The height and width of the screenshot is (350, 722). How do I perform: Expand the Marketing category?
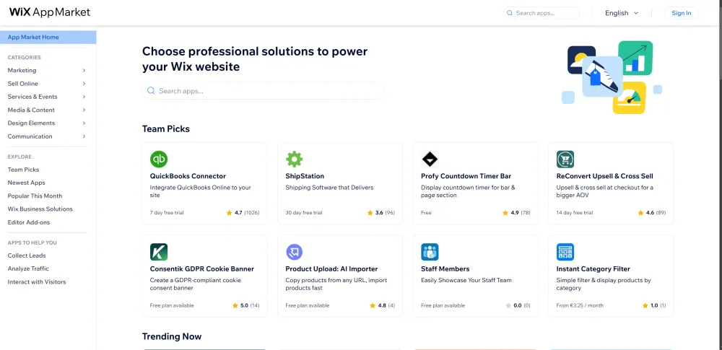click(x=47, y=71)
